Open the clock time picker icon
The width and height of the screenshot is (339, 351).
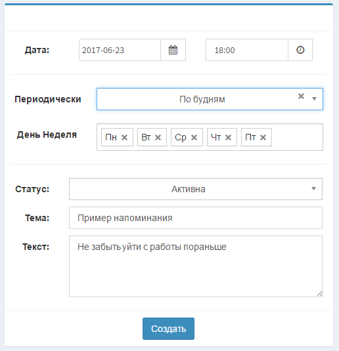[300, 50]
